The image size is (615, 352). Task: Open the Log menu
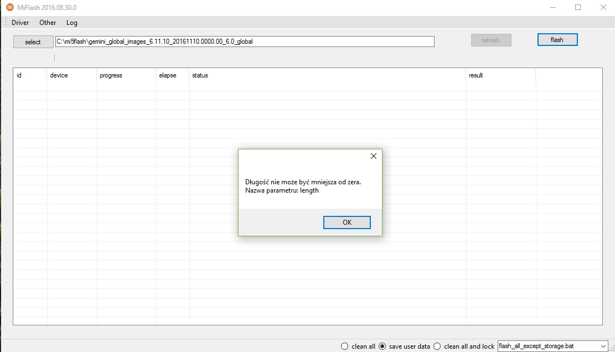(72, 23)
